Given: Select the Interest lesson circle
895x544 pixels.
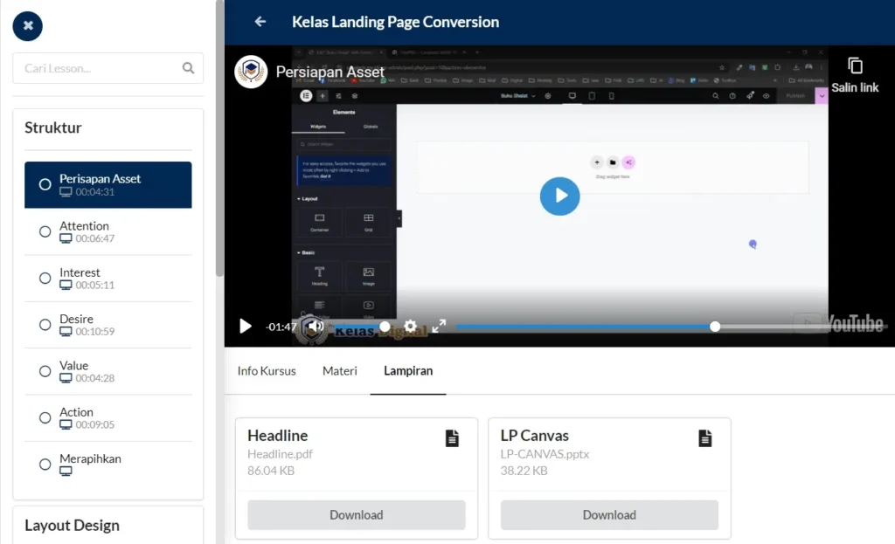Looking at the screenshot, I should (45, 279).
